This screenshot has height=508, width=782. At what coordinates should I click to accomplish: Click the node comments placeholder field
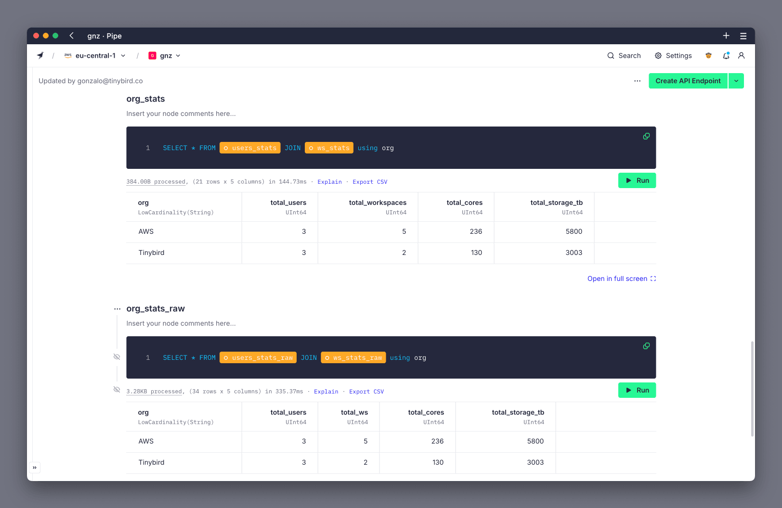[x=181, y=114]
